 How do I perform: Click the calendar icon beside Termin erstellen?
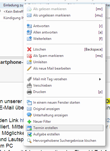pos(29,128)
